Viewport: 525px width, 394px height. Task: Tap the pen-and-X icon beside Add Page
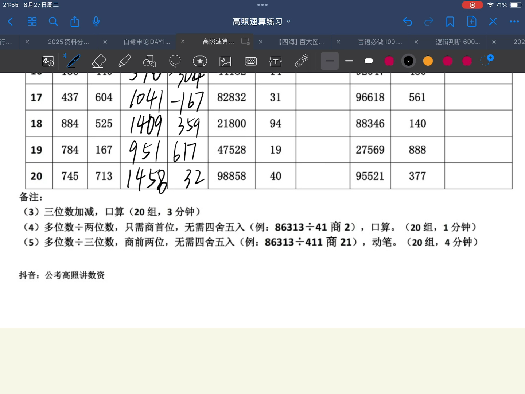(x=493, y=22)
